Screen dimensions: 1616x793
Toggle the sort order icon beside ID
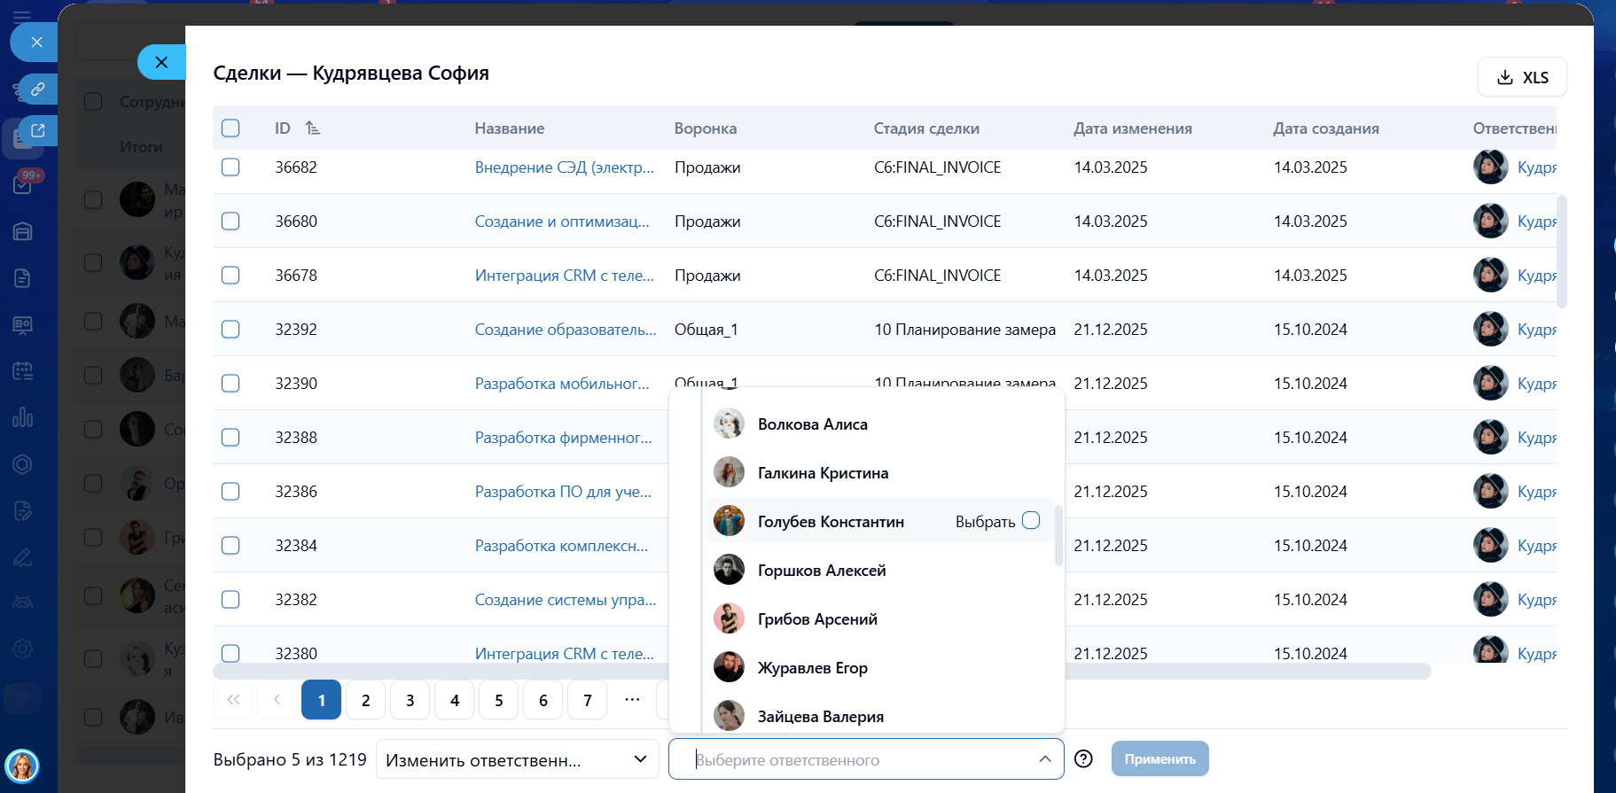312,128
